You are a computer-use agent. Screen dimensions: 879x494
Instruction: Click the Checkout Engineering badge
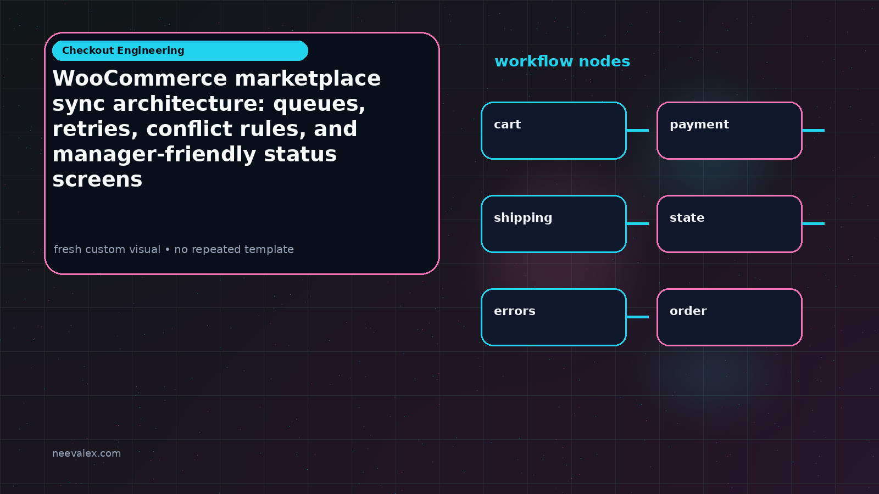pos(180,50)
